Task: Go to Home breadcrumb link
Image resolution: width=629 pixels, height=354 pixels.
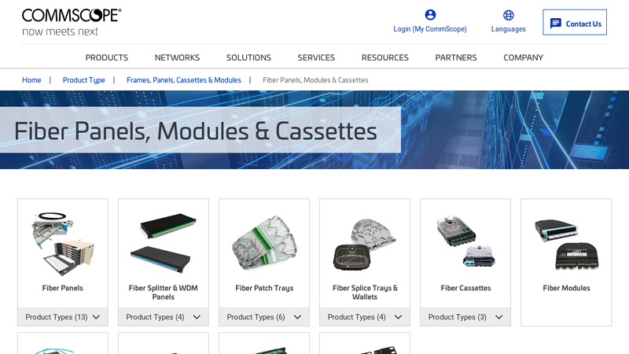Action: pos(31,80)
